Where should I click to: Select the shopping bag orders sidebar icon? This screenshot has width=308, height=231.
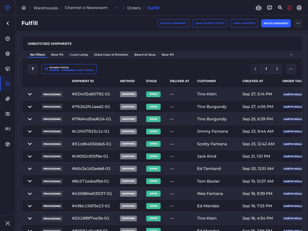(x=8, y=84)
